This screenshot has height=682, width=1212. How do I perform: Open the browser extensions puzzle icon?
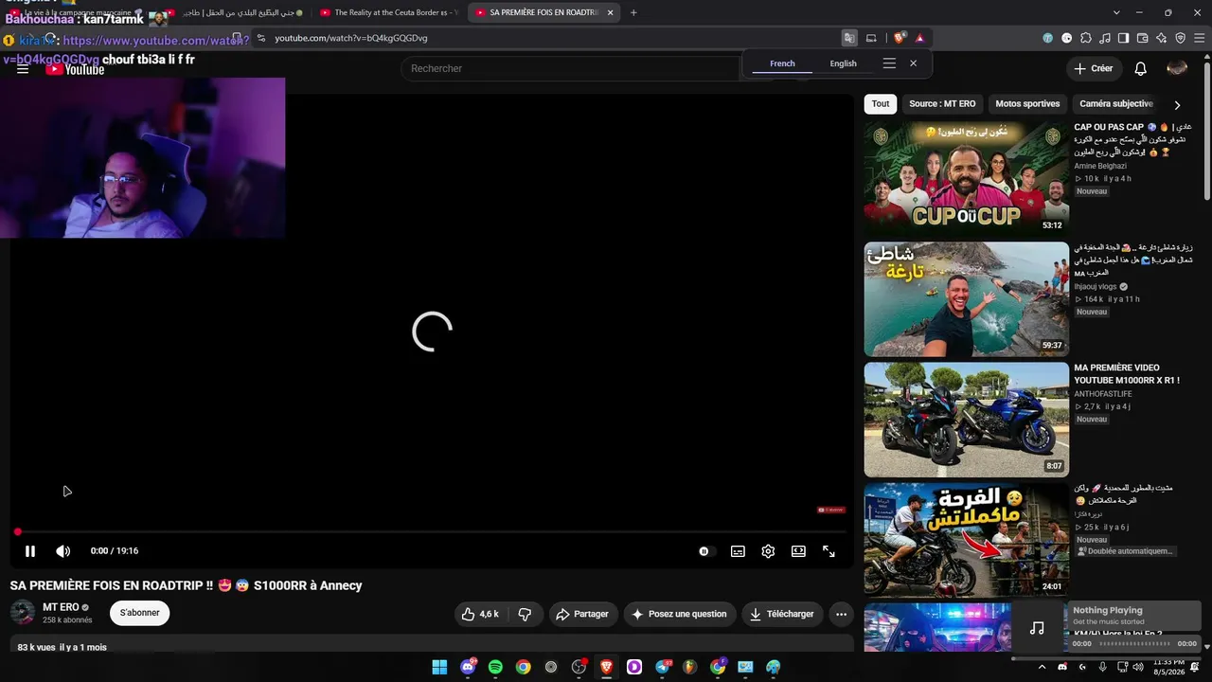tap(1086, 38)
